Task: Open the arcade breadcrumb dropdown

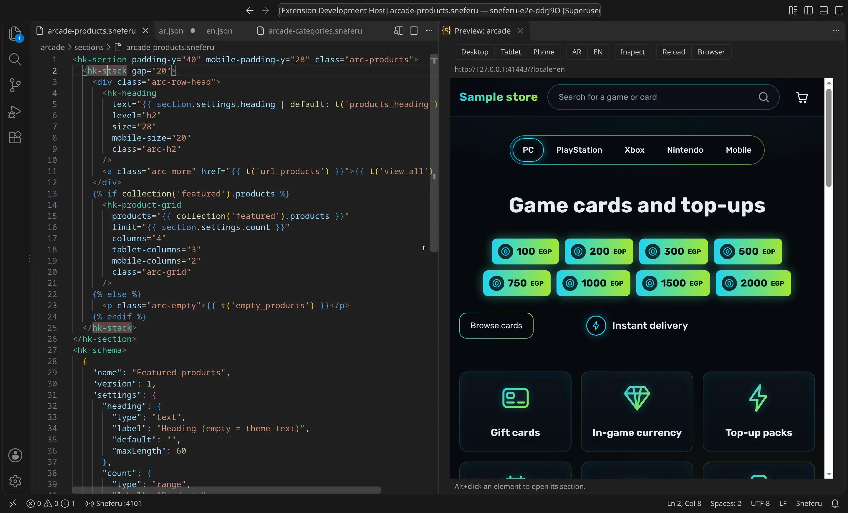Action: tap(53, 47)
